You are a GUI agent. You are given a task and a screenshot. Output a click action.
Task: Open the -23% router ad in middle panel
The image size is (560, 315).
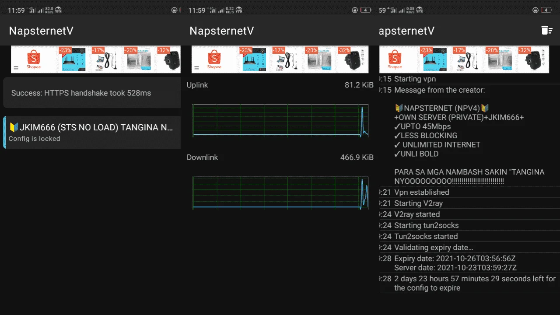pyautogui.click(x=253, y=59)
